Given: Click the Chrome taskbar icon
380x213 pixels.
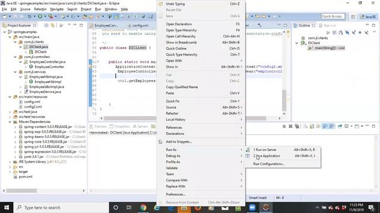Looking at the screenshot, I should point(143,208).
